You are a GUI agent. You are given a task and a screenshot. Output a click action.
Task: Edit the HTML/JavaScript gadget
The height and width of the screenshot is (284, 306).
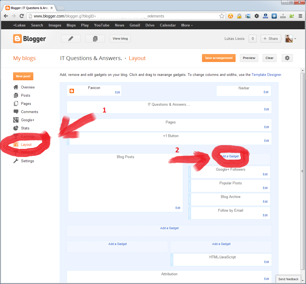pyautogui.click(x=267, y=262)
